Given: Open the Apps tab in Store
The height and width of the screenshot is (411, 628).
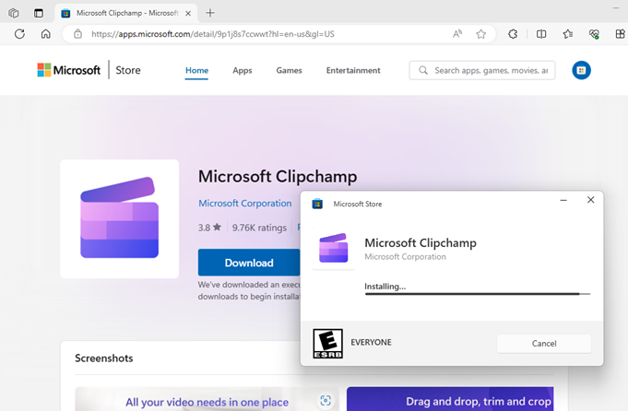Looking at the screenshot, I should point(242,70).
